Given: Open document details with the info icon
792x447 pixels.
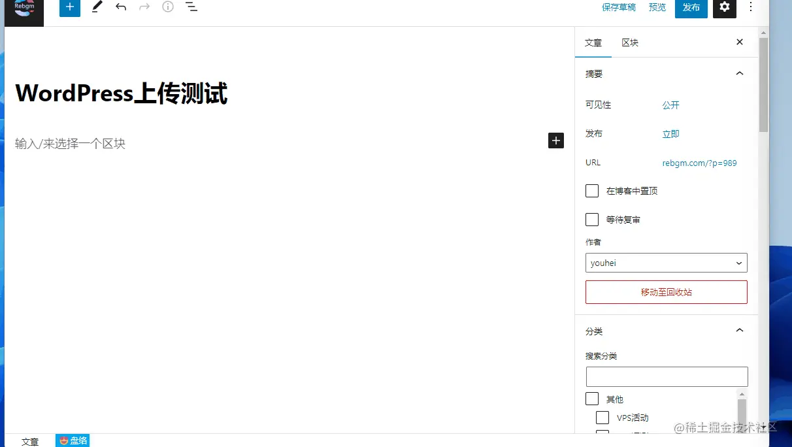Looking at the screenshot, I should click(x=168, y=8).
